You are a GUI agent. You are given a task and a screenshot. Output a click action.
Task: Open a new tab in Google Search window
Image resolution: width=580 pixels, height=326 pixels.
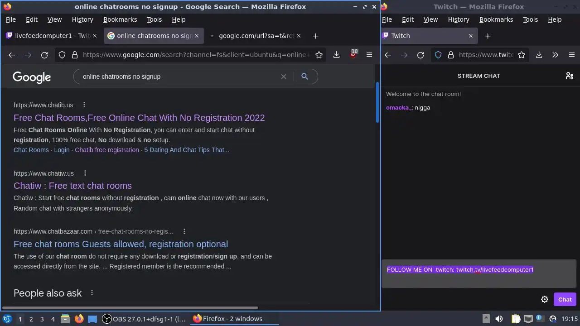click(316, 36)
